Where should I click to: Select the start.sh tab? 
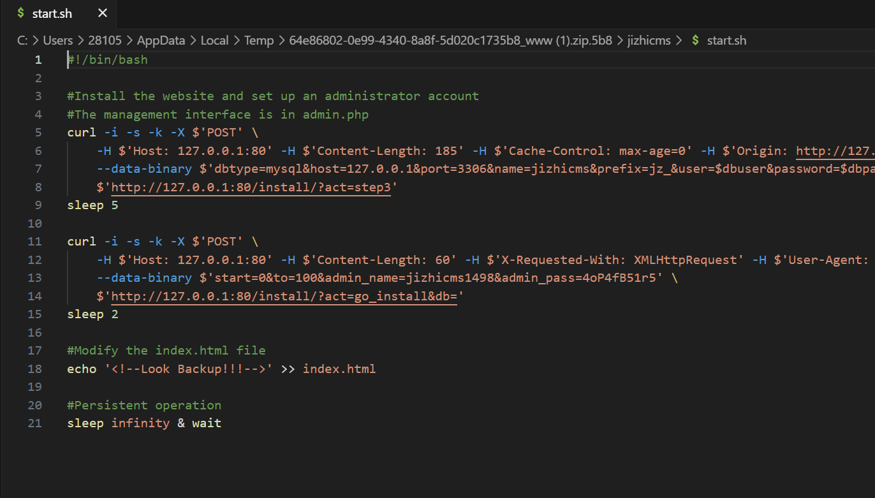point(59,13)
